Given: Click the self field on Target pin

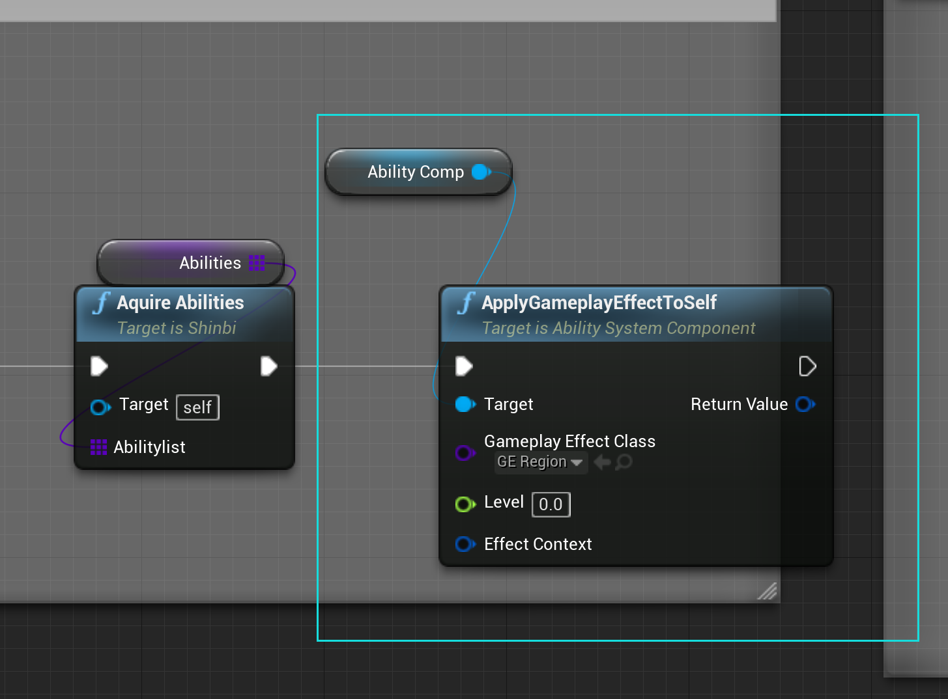Looking at the screenshot, I should (197, 407).
